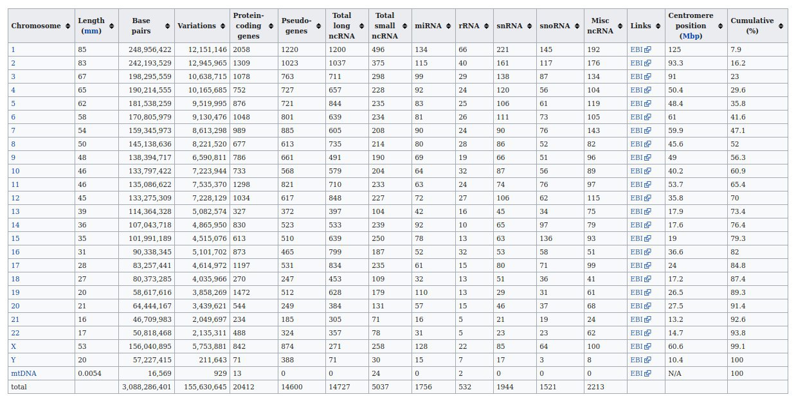Sort by rRNA column arrows
The image size is (796, 399).
pos(486,26)
